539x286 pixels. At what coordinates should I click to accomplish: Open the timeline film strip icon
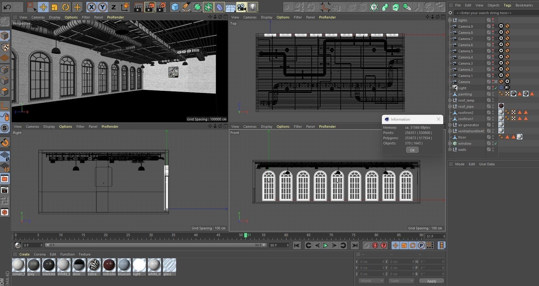click(442, 245)
